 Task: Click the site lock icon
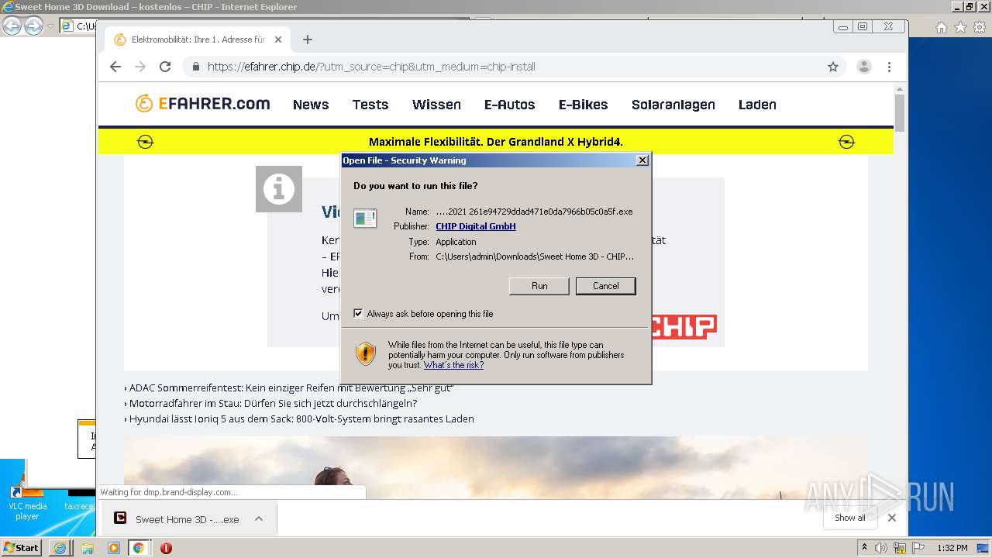coord(196,67)
